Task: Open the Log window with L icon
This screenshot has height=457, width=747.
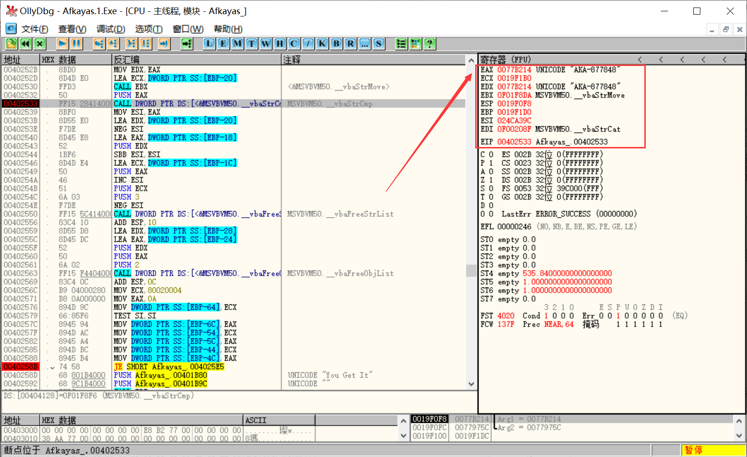Action: pyautogui.click(x=209, y=44)
